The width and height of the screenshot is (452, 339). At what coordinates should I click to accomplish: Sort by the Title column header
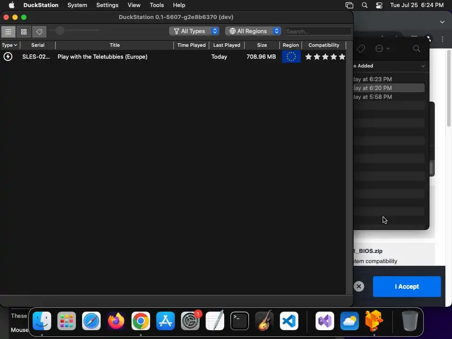tap(114, 45)
